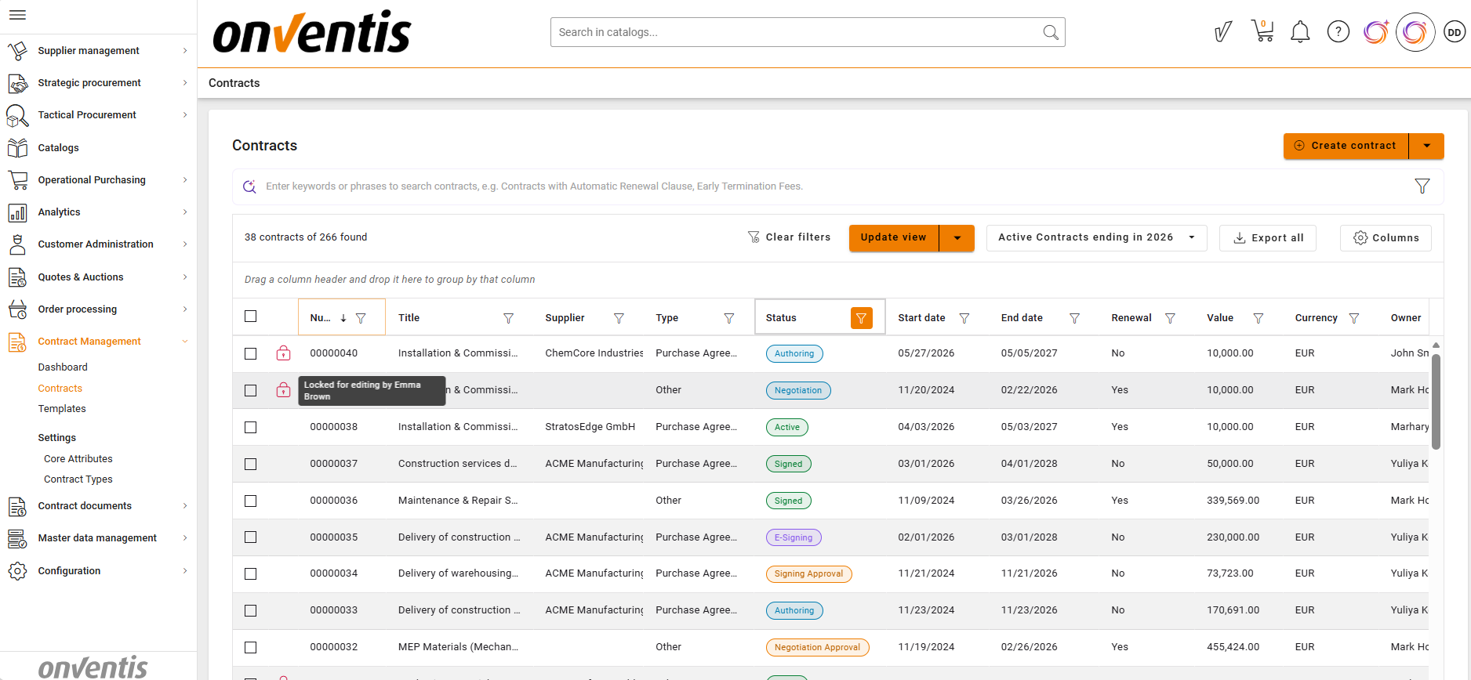
Task: Collapse Contract Management menu
Action: 185,342
